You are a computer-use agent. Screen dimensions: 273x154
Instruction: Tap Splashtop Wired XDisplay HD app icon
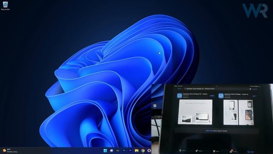pos(180,95)
